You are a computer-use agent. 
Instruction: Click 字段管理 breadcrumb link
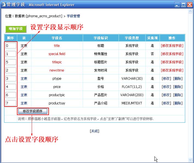[73, 16]
